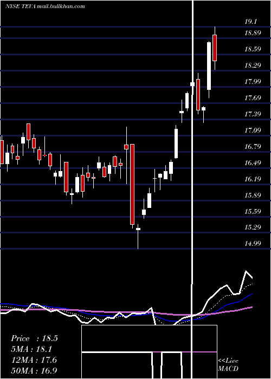Click the 14.99 price axis label
Image resolution: width=271 pixels, height=379 pixels.
[x=253, y=244]
